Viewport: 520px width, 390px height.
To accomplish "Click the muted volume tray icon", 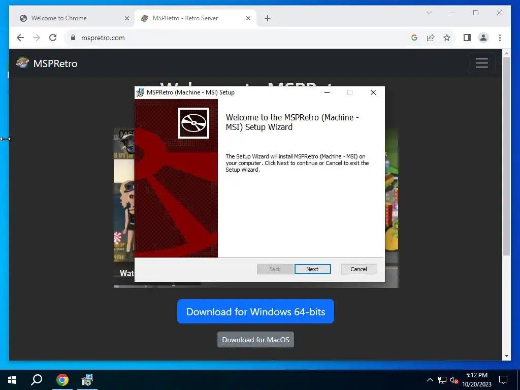I will [454, 380].
